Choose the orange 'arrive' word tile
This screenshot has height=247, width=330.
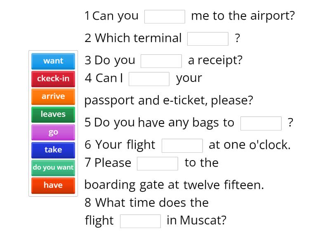[53, 96]
